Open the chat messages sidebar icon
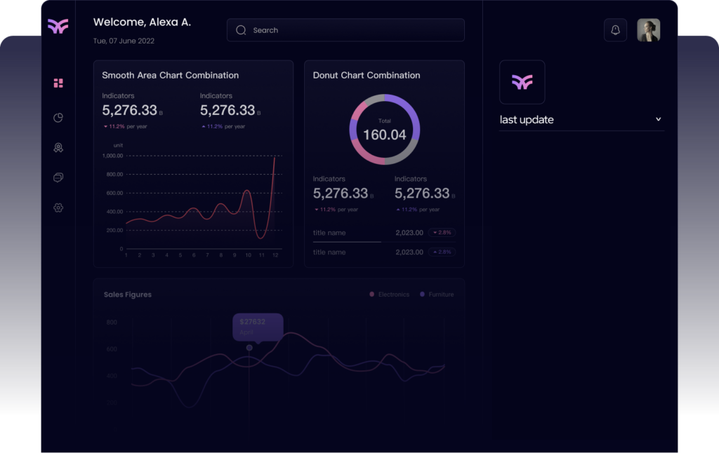 click(x=58, y=178)
